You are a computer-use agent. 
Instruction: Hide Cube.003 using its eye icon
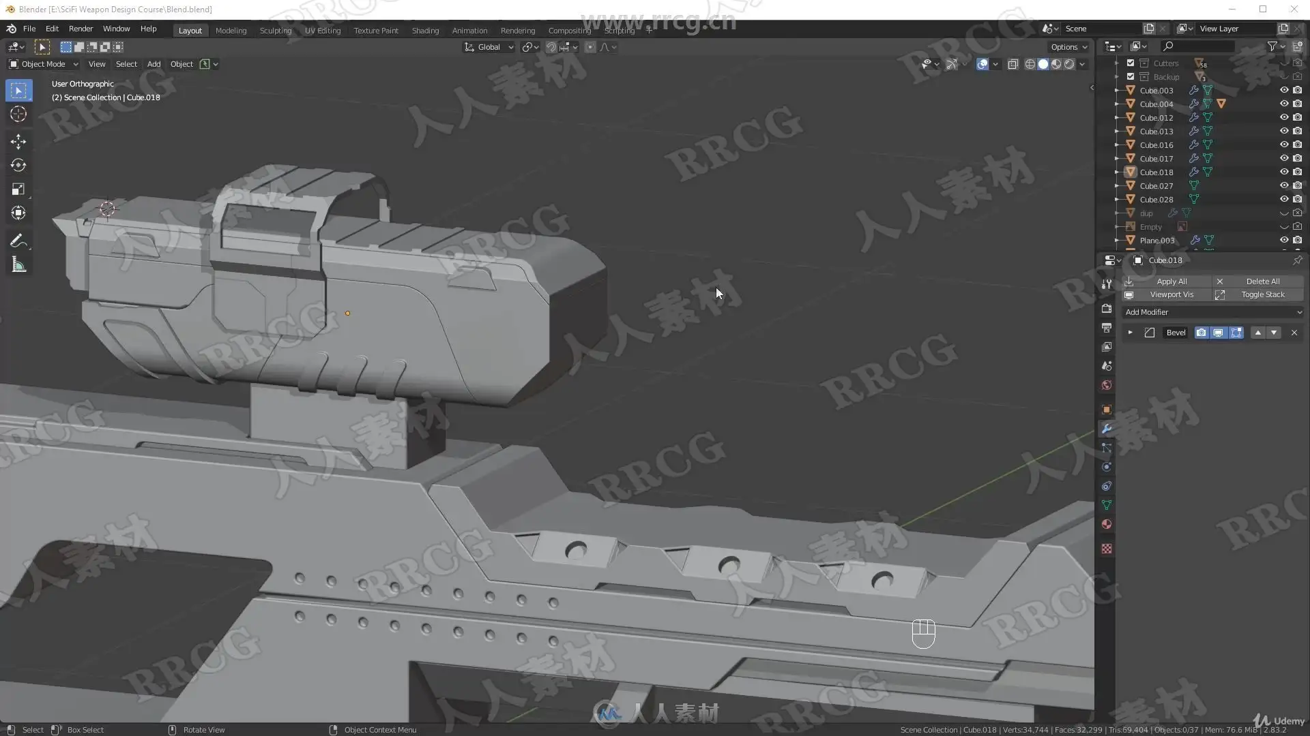click(1283, 90)
